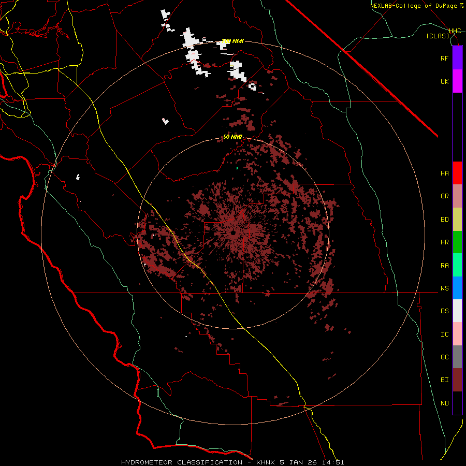This screenshot has width=466, height=466.
Task: Click the 100 NMI range ring label
Action: (232, 41)
